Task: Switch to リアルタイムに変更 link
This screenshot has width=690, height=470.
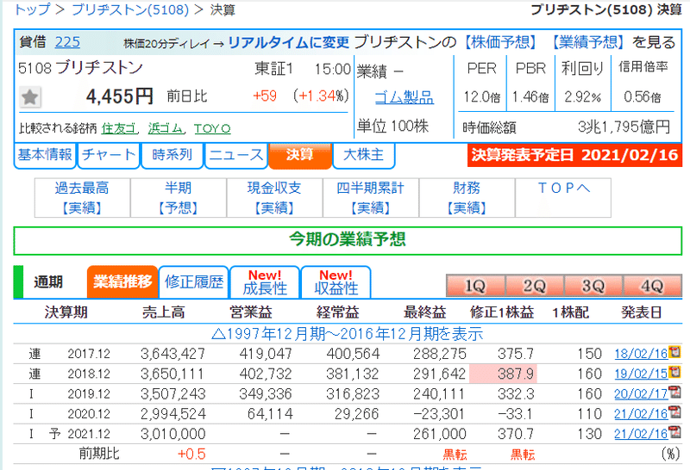Action: 289,42
